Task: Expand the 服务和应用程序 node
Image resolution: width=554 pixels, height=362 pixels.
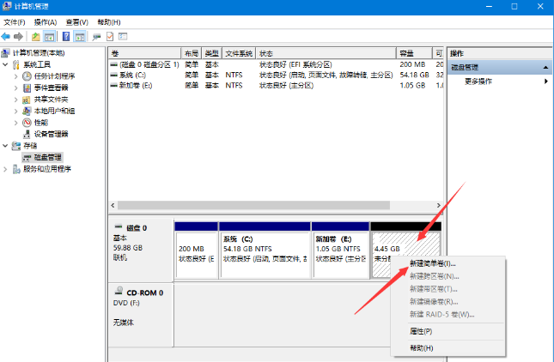Action: point(6,169)
